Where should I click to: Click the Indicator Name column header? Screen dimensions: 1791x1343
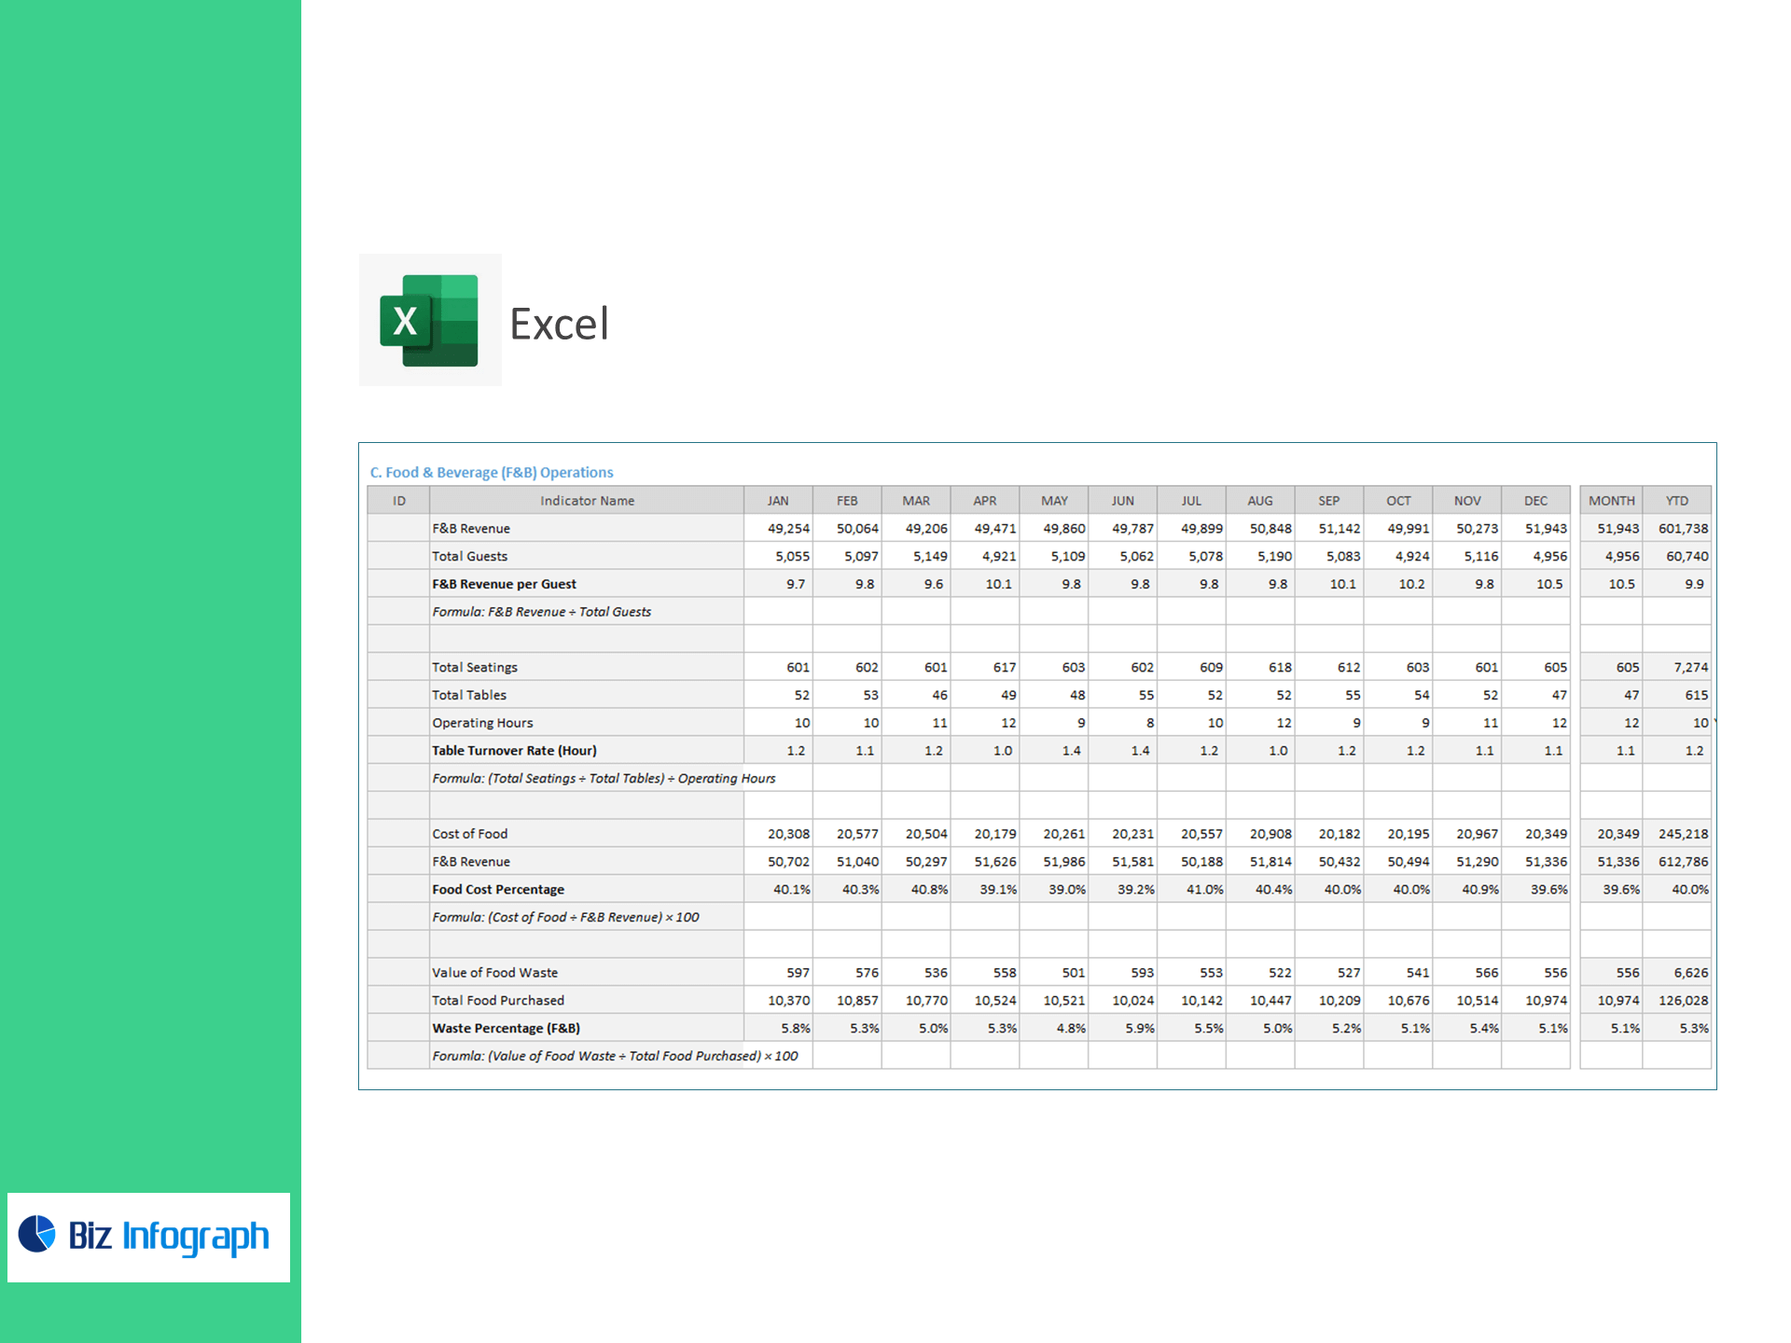pyautogui.click(x=587, y=501)
